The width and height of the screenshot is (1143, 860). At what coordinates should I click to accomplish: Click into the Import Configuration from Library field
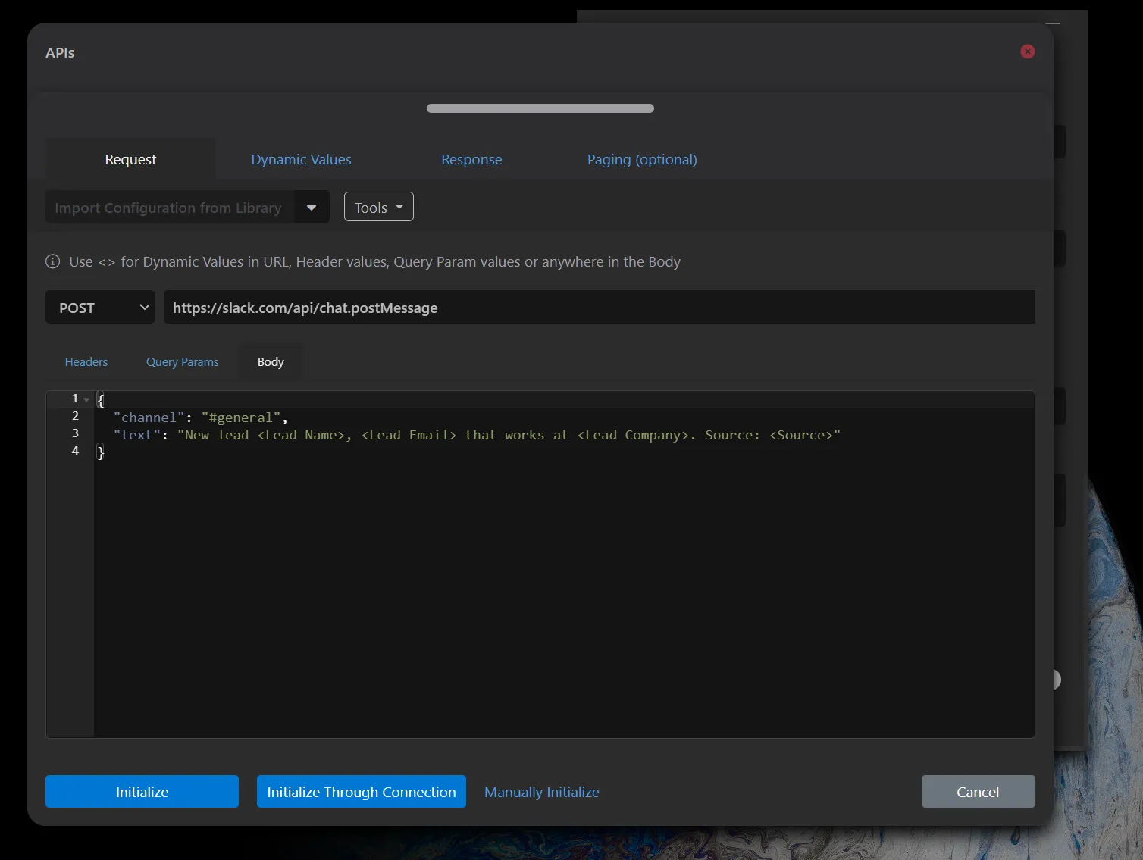pos(170,207)
